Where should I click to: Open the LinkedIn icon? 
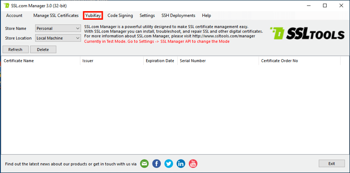point(181,164)
